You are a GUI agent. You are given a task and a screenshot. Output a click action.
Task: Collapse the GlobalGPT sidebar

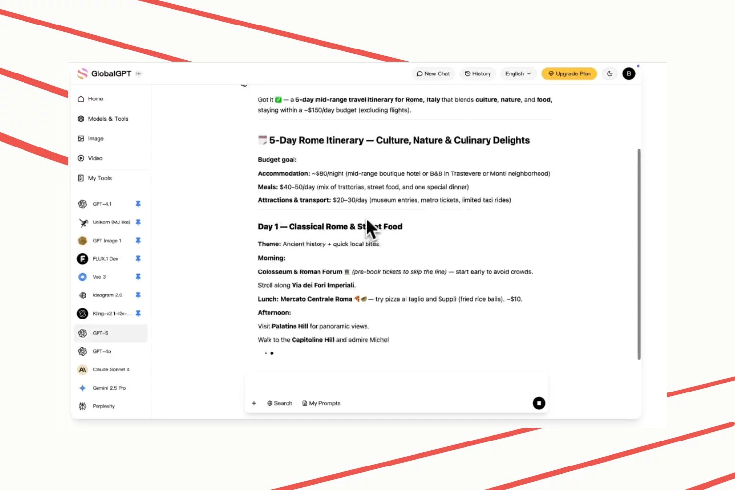point(139,73)
